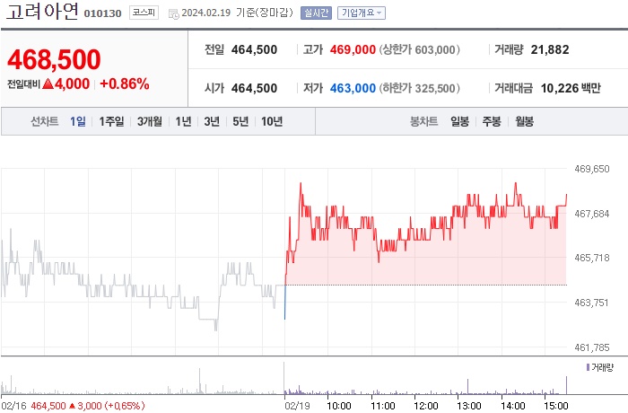Click the 실시간 real-time button
Image resolution: width=628 pixels, height=413 pixels.
tap(316, 13)
